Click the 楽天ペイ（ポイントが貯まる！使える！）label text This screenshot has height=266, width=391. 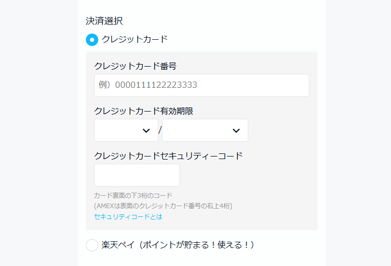tap(178, 245)
